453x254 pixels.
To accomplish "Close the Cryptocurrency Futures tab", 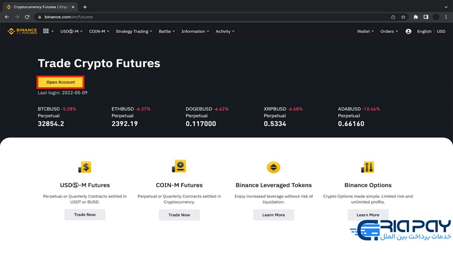I will click(x=73, y=7).
